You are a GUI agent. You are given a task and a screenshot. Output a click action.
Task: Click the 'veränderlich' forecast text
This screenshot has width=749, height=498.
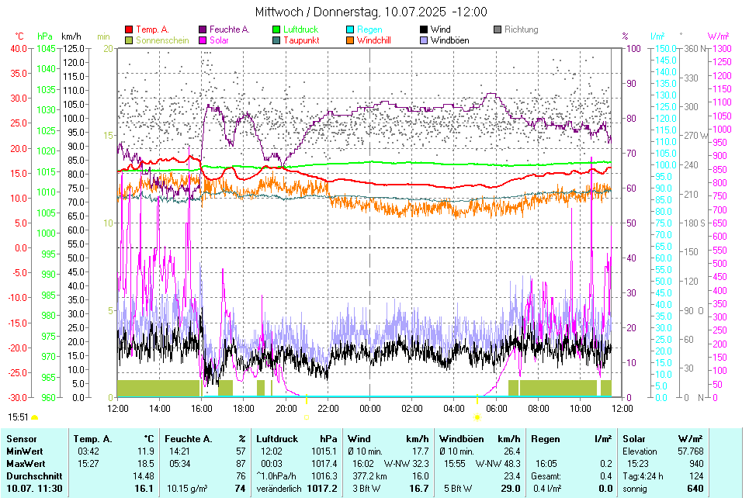click(x=279, y=489)
